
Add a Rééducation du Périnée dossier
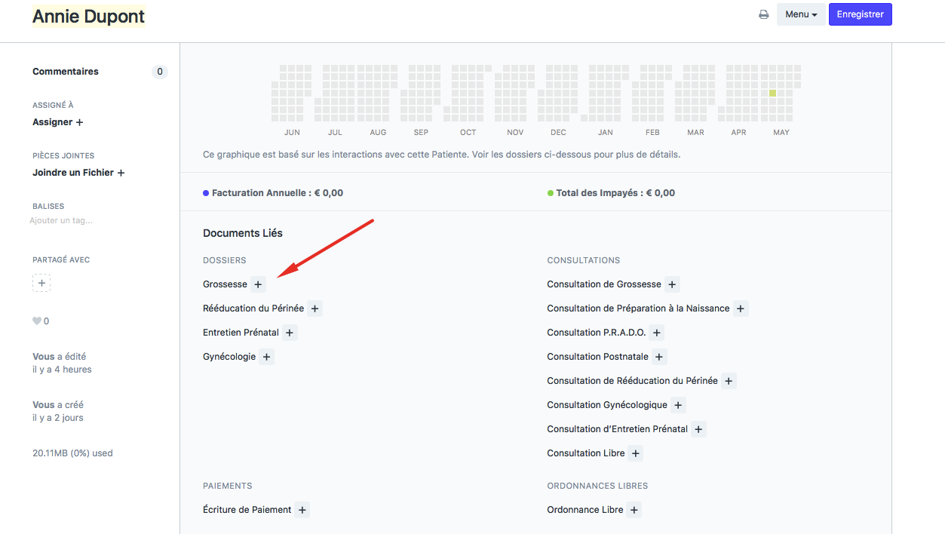pos(315,308)
